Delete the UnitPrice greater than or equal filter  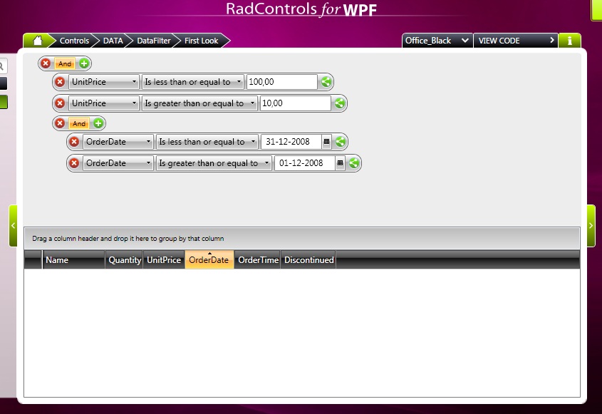point(60,103)
